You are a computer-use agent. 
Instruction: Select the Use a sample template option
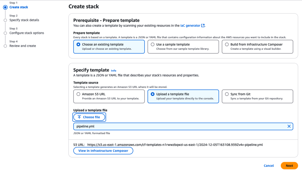pos(153,44)
